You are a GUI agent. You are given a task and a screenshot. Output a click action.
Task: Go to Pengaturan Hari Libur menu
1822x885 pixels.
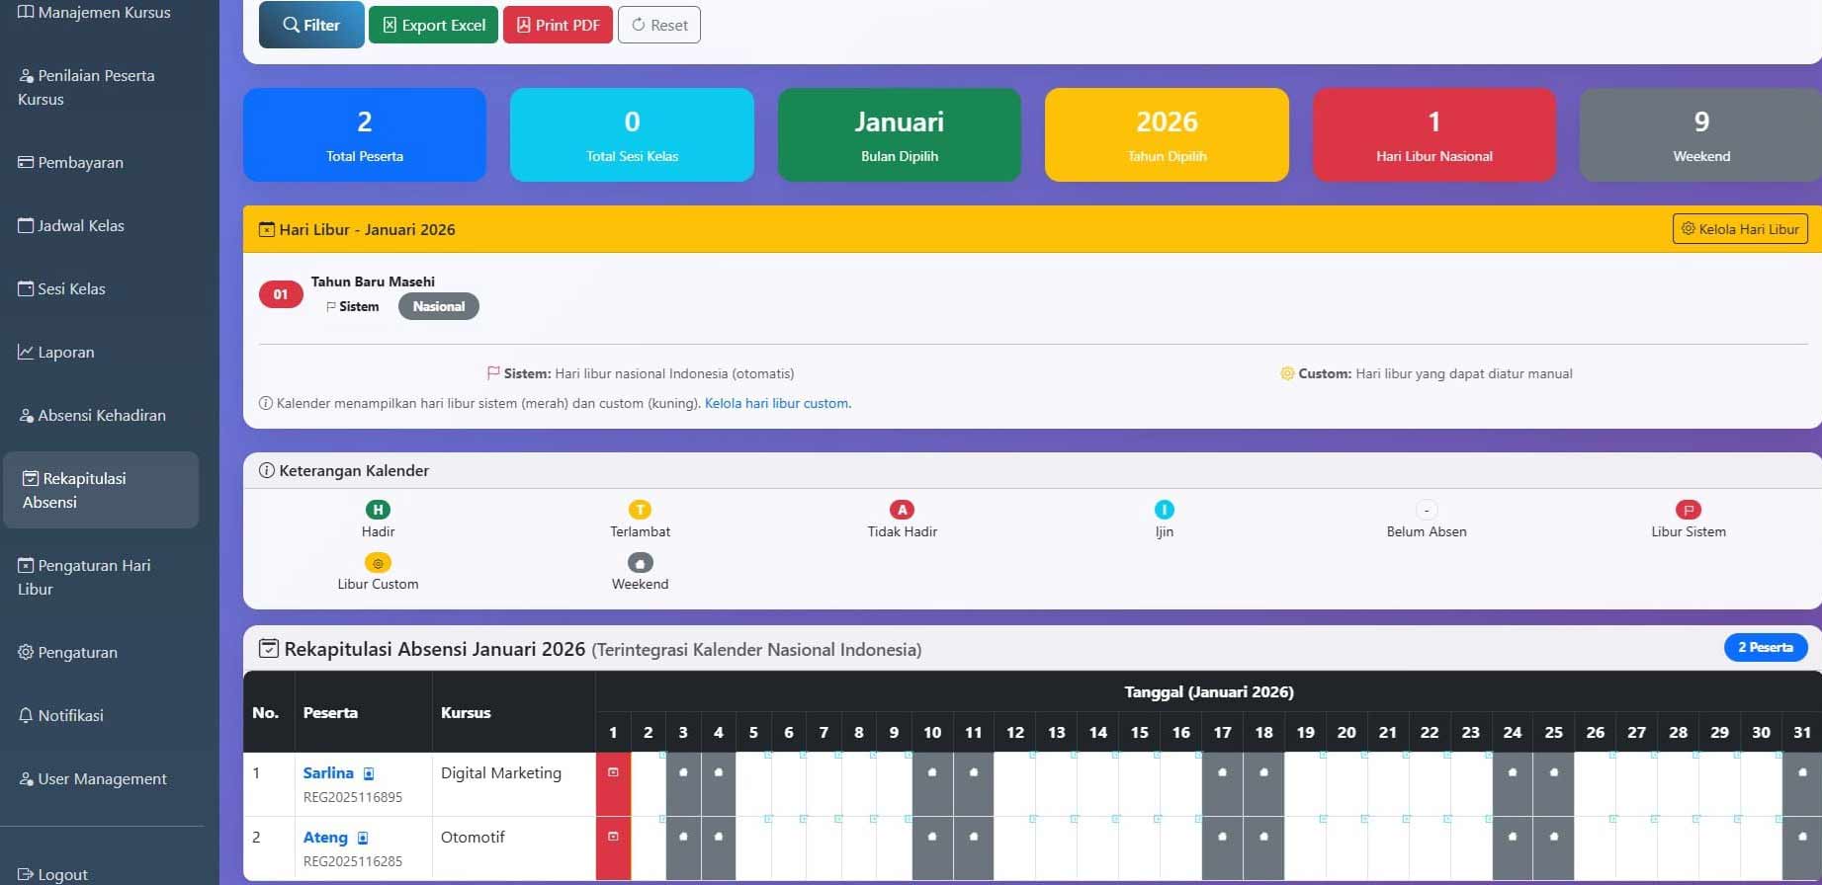(x=94, y=577)
